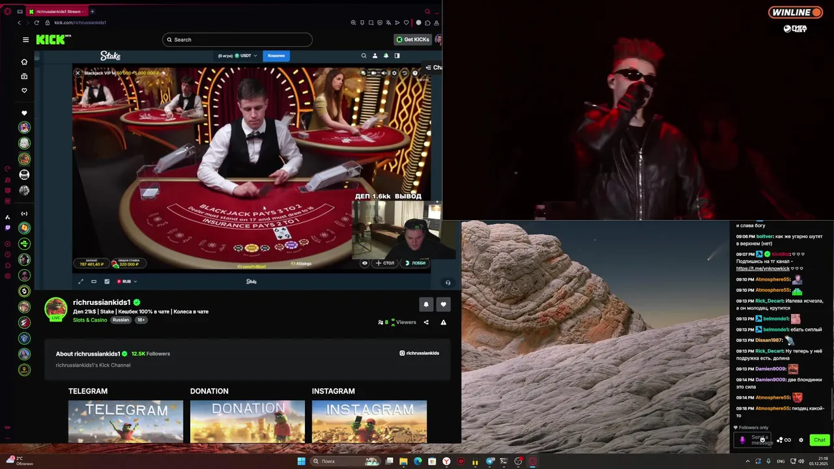Click the blue Кошелек wallet button
The image size is (834, 469).
coord(276,56)
